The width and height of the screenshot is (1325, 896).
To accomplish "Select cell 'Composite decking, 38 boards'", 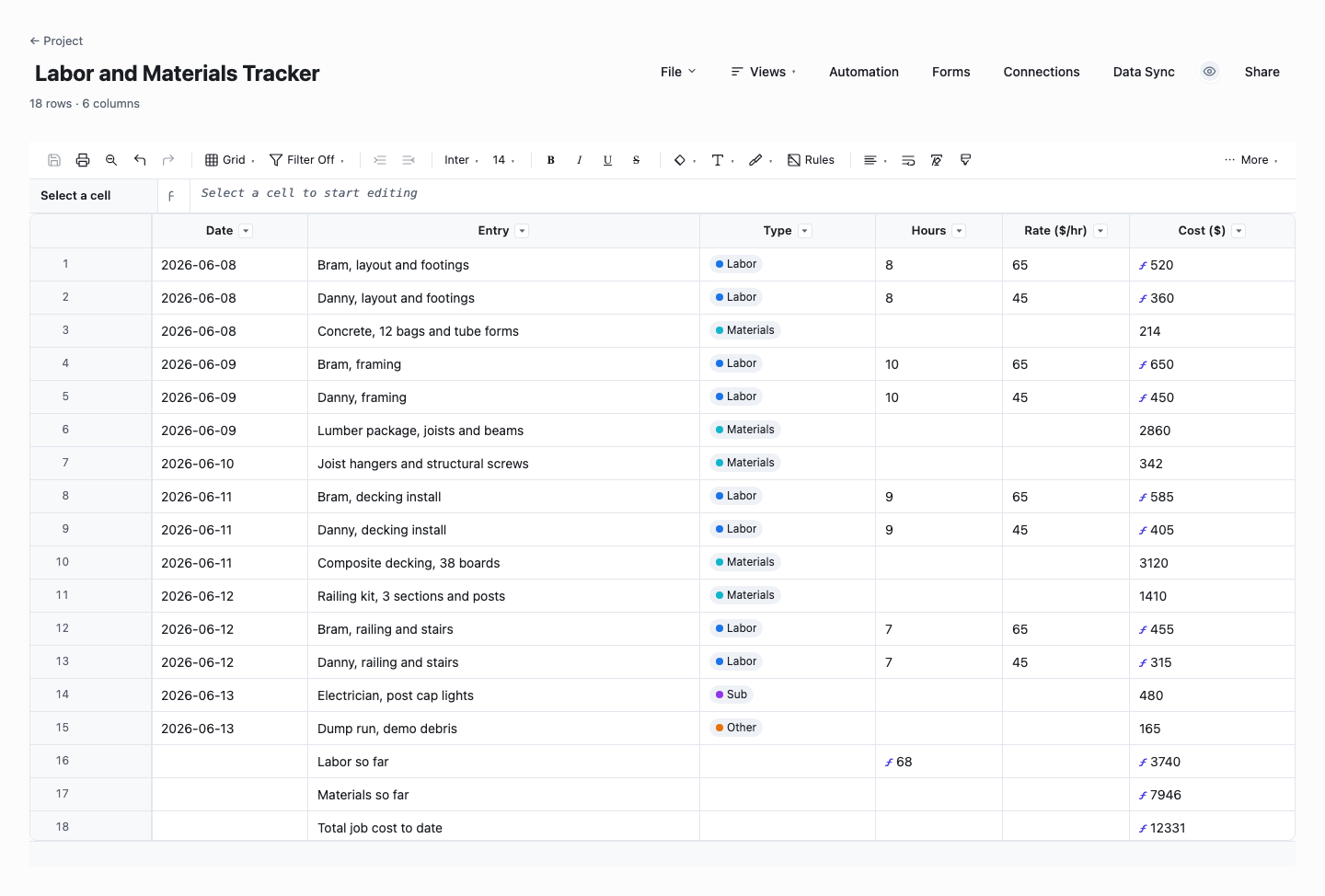I will tap(503, 563).
